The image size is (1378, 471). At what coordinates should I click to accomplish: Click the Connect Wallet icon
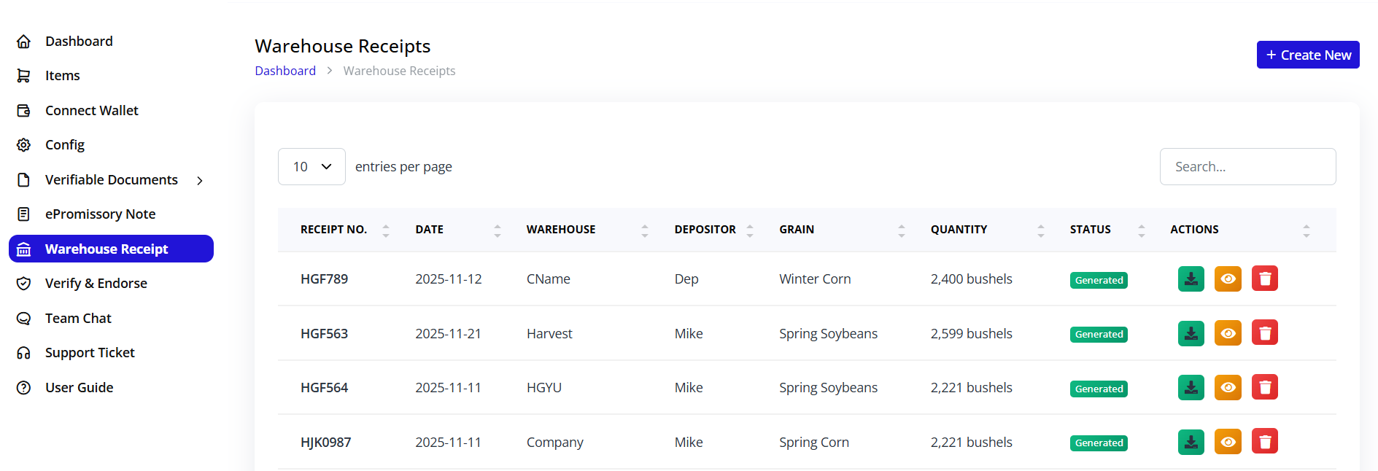(24, 111)
